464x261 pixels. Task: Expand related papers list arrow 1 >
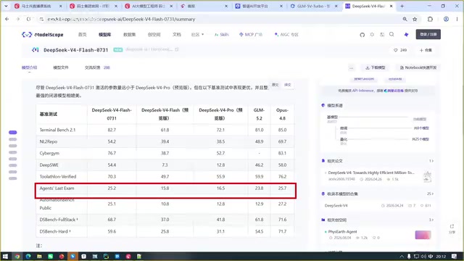click(x=431, y=161)
